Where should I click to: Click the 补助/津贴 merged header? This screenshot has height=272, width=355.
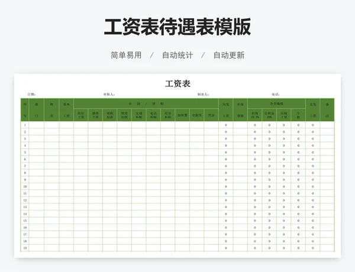146,103
